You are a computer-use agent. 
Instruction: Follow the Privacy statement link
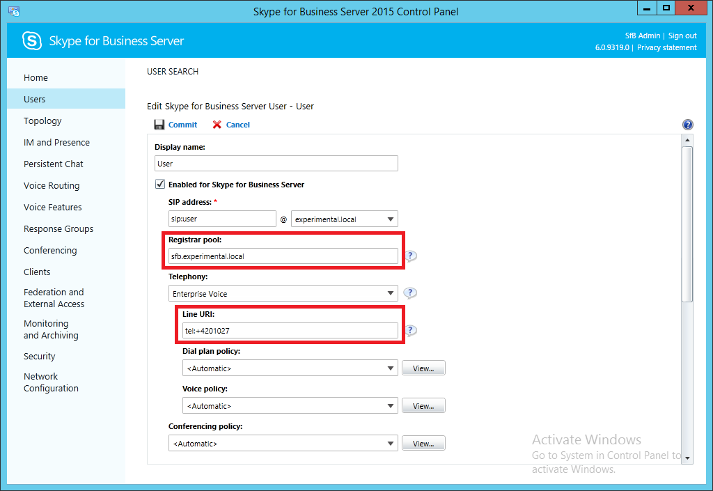pyautogui.click(x=667, y=48)
